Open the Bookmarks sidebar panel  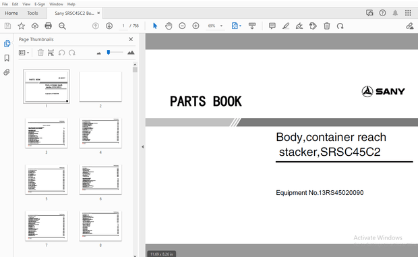(x=7, y=58)
